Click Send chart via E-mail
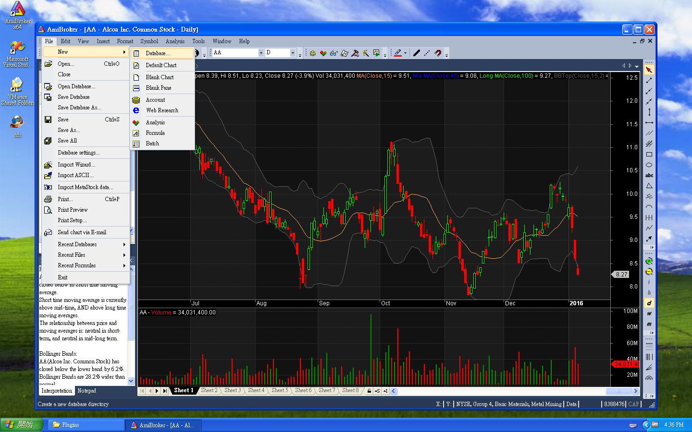 point(86,232)
